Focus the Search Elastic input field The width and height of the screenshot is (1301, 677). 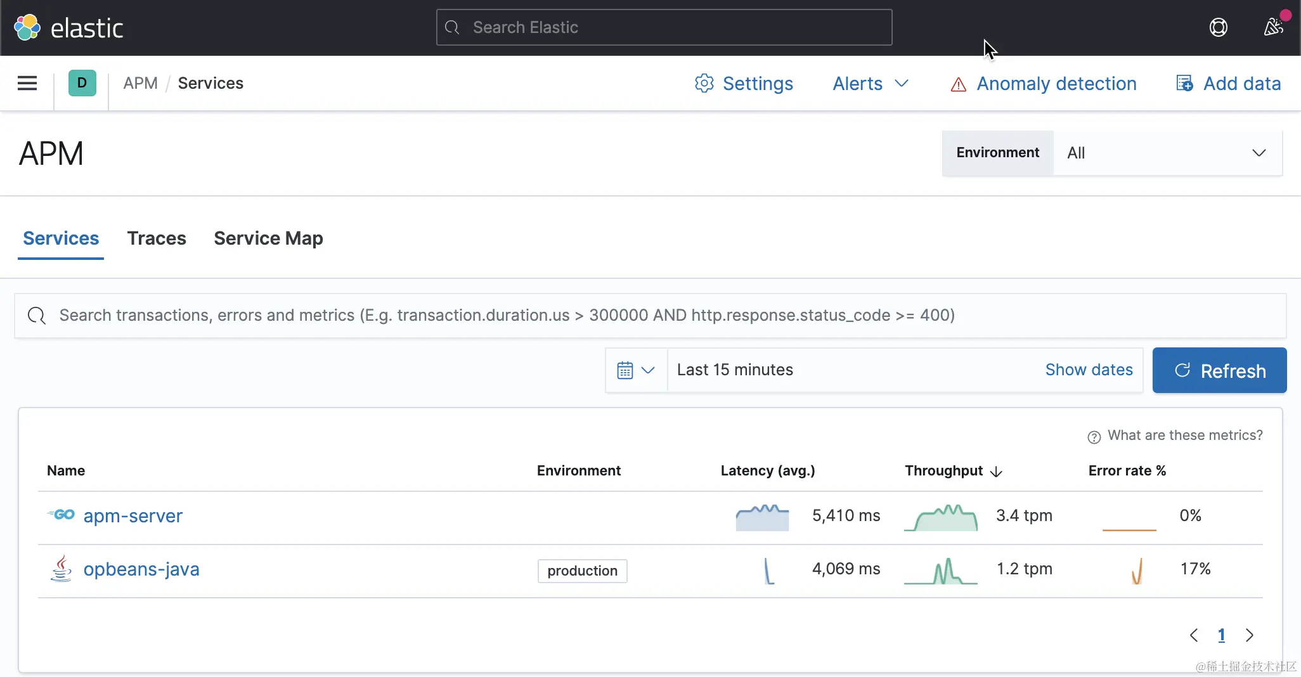(664, 27)
